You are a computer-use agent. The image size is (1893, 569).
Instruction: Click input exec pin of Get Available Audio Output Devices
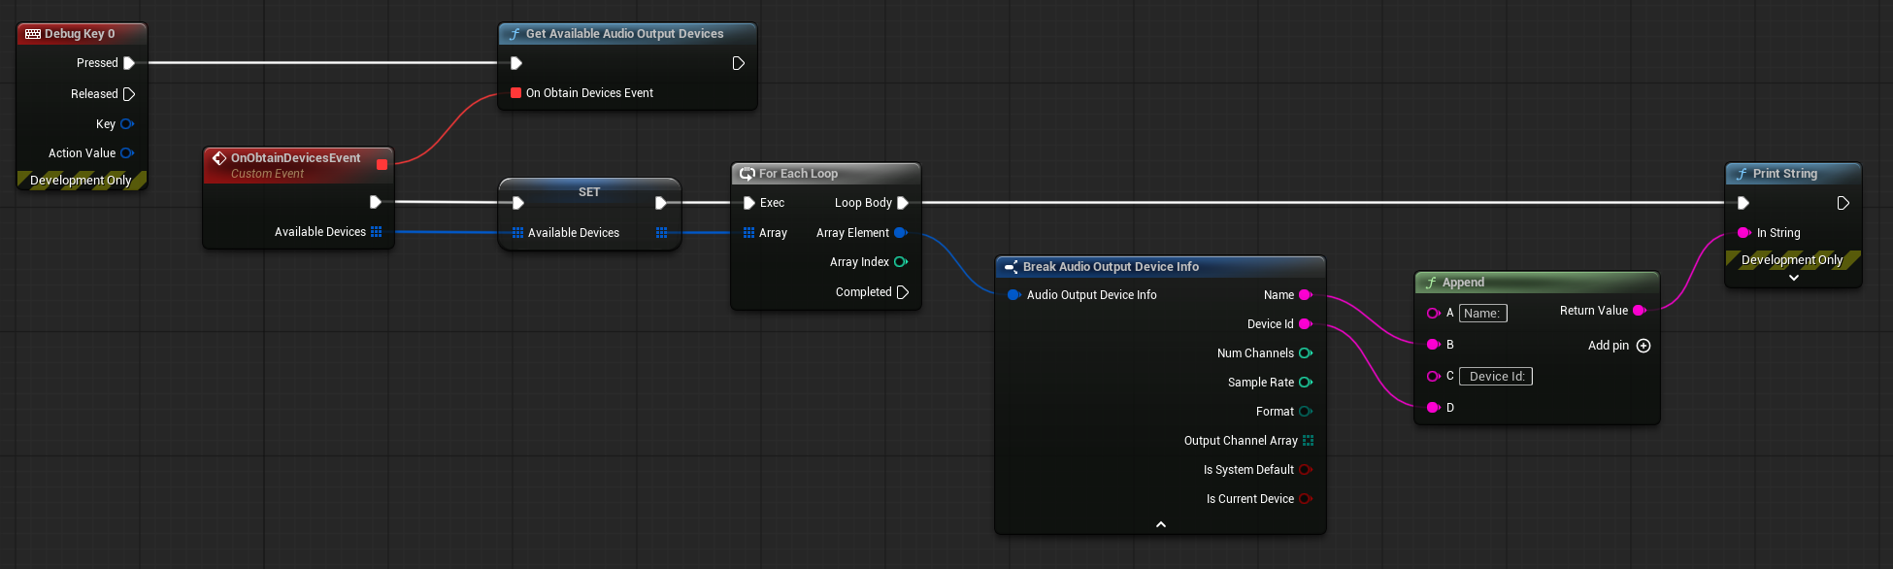coord(516,63)
